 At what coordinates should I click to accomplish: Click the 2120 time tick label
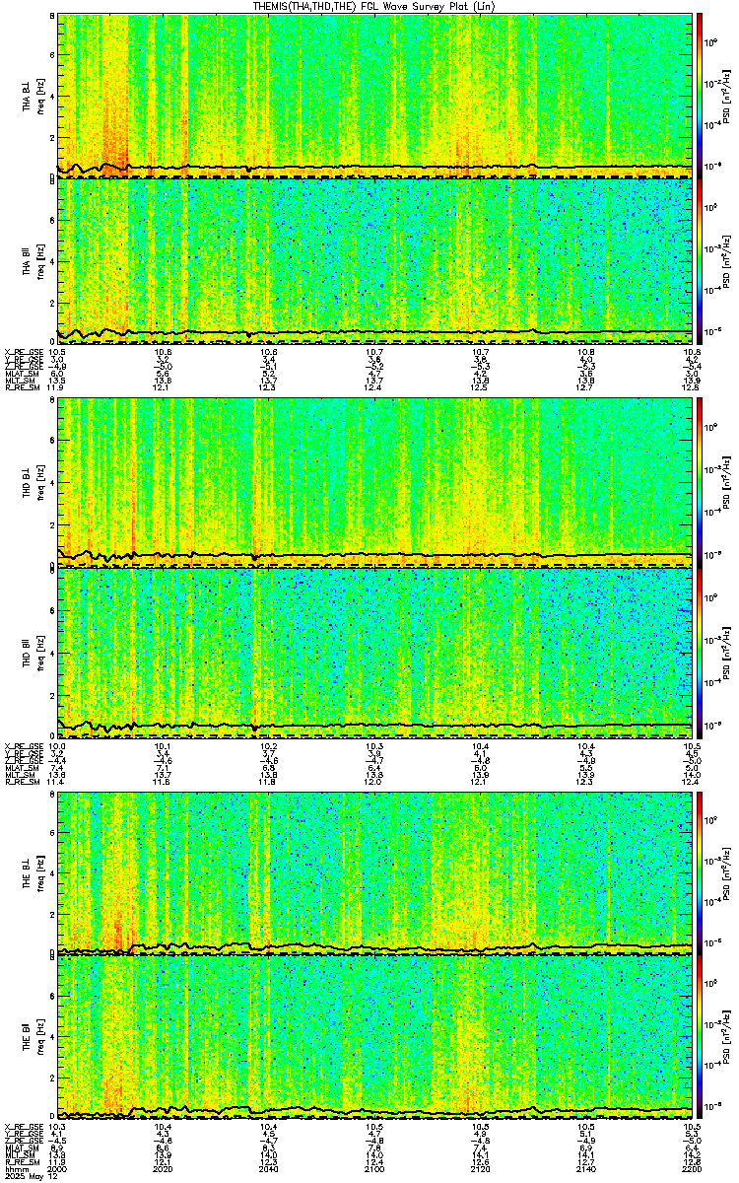coord(480,1167)
